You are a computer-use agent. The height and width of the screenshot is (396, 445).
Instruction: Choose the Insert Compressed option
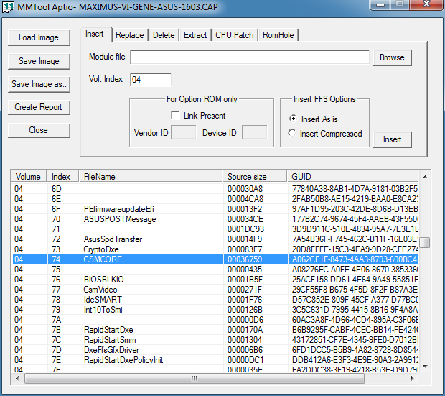(x=292, y=133)
